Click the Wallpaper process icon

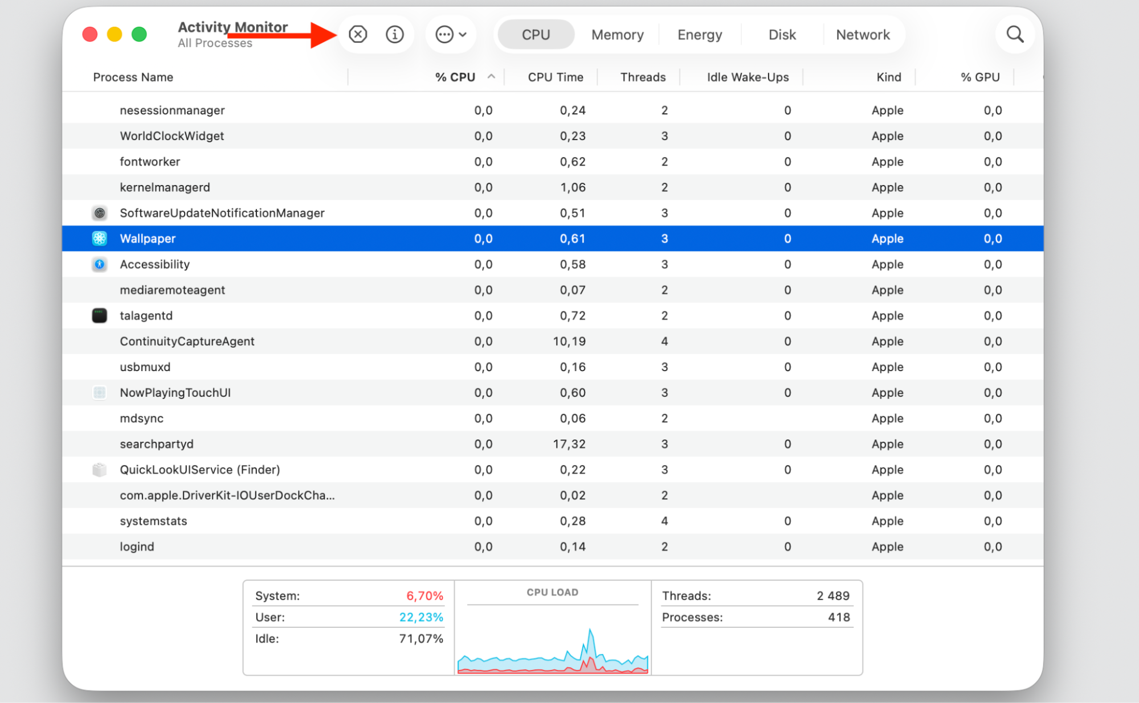(x=100, y=239)
